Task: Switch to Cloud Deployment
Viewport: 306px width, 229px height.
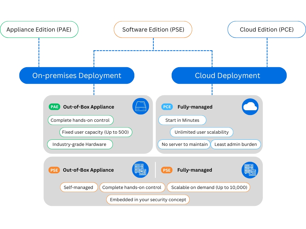Action: coord(229,75)
